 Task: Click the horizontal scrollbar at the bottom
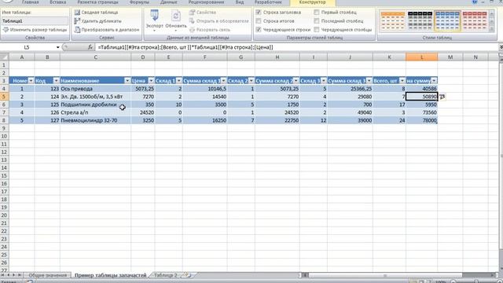click(385, 275)
